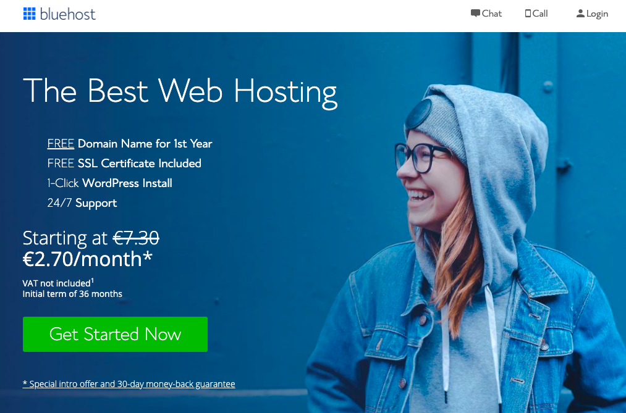Click the person icon beside Login

click(x=580, y=14)
